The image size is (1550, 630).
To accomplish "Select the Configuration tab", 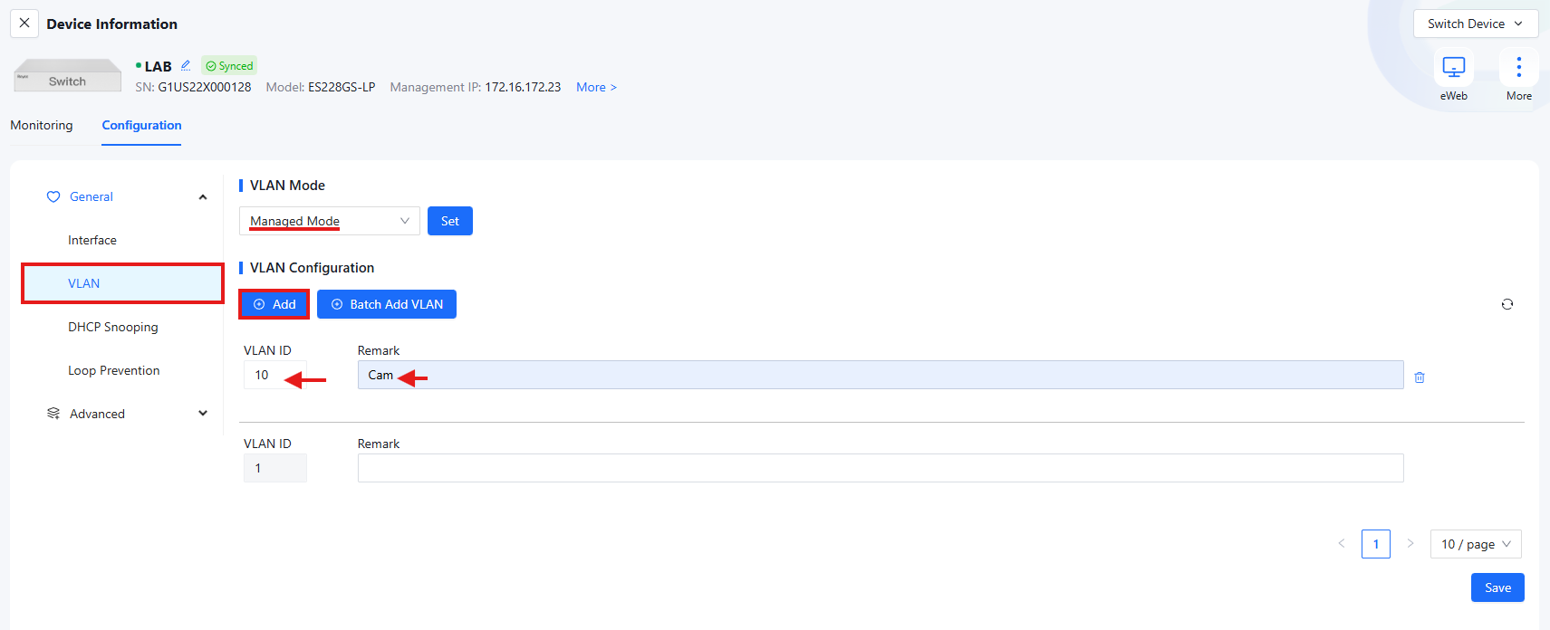I will [x=141, y=125].
